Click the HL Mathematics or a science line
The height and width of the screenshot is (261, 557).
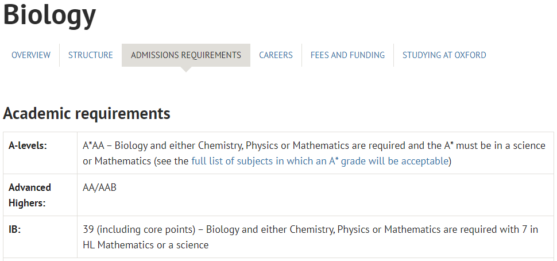[146, 245]
